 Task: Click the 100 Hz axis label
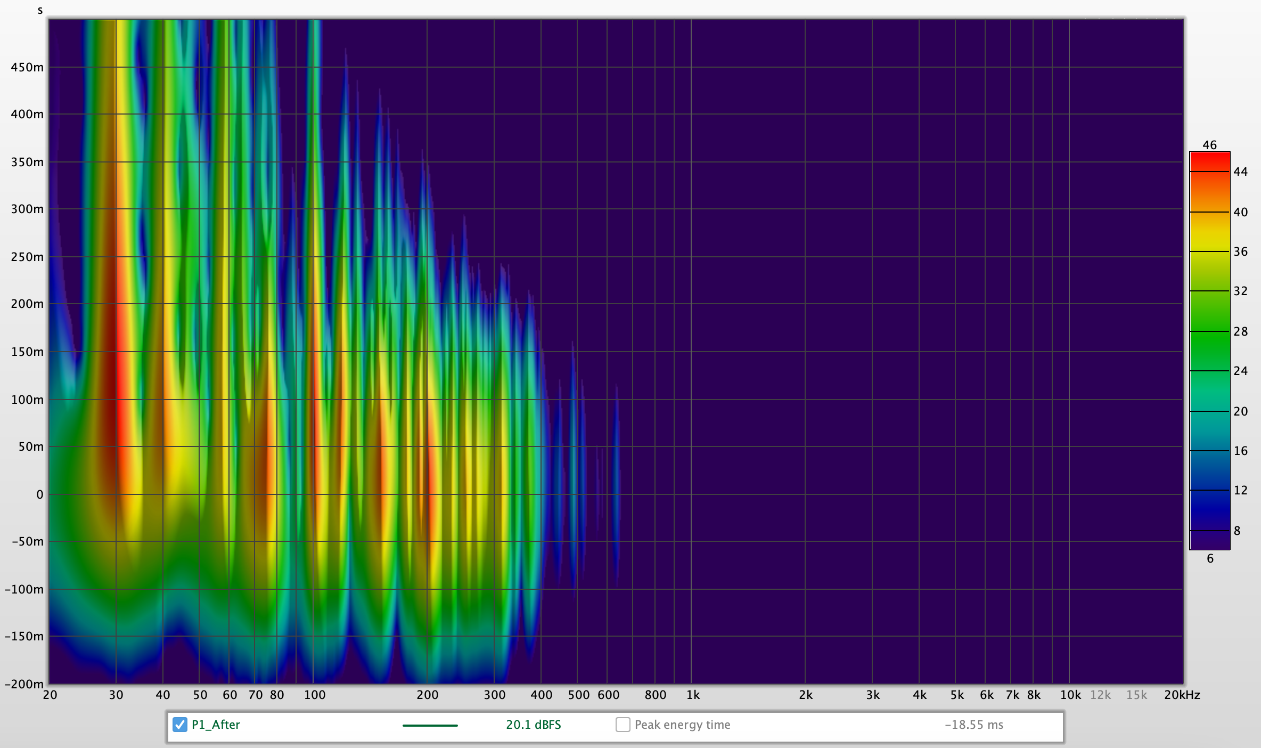314,695
